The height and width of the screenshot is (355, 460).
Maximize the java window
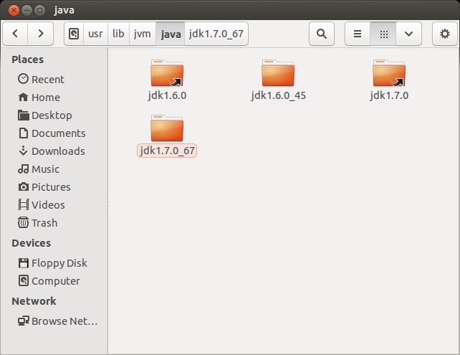pyautogui.click(x=39, y=10)
